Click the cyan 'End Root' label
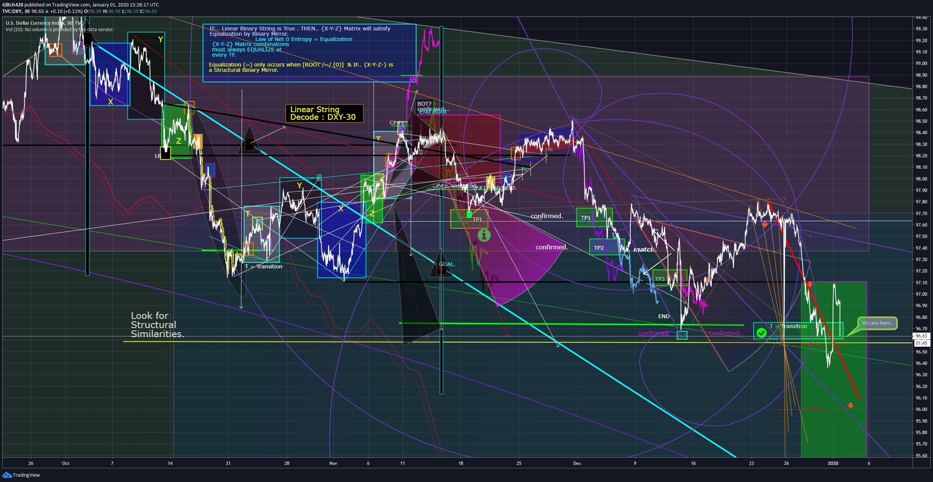The height and width of the screenshot is (482, 933). 433,112
